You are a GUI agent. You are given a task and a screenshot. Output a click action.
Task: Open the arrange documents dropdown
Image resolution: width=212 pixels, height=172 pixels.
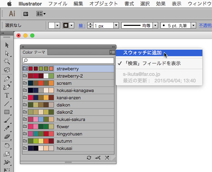tap(41, 14)
